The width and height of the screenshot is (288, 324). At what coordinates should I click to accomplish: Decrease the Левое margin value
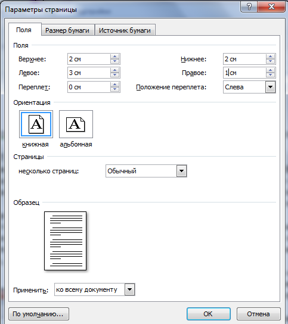[114, 75]
